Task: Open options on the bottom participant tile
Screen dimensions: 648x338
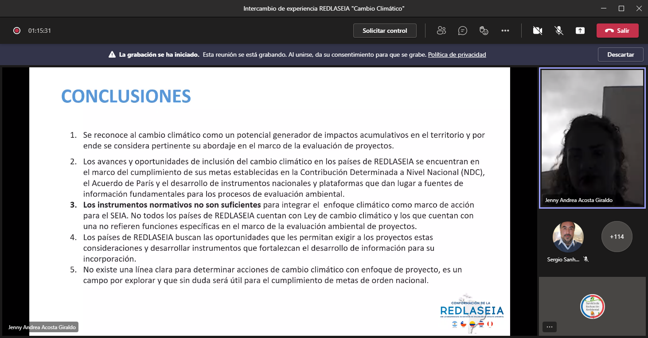Action: click(x=550, y=327)
